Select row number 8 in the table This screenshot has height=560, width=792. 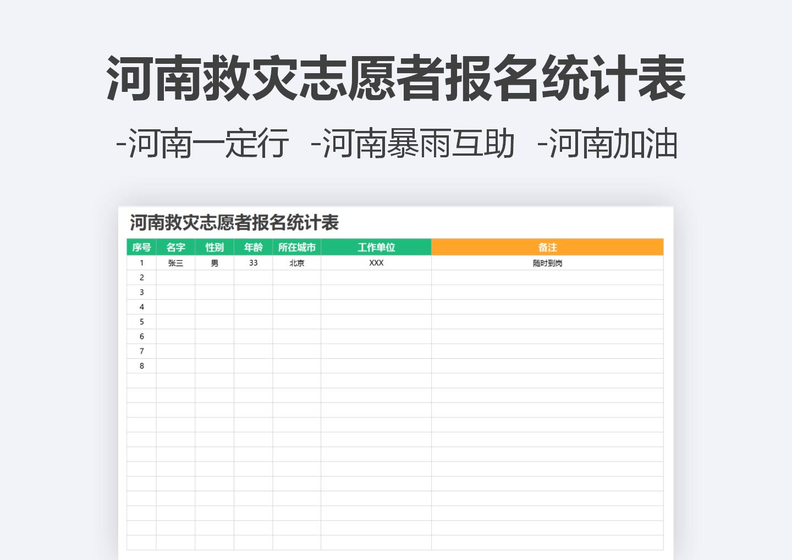pyautogui.click(x=141, y=365)
